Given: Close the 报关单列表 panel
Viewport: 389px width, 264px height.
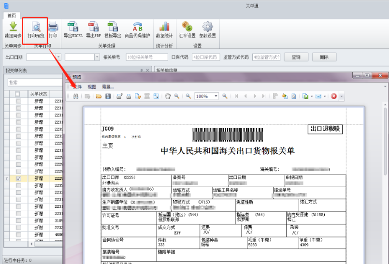Looking at the screenshot, I should click(x=147, y=70).
